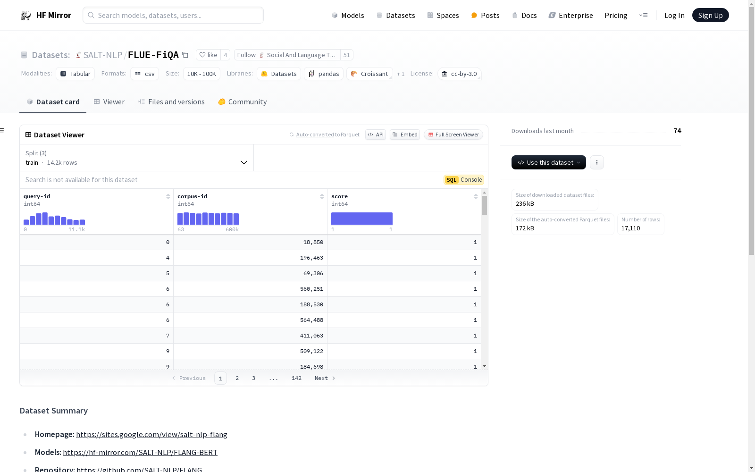Image resolution: width=755 pixels, height=472 pixels.
Task: Click the pandas library tag
Action: point(324,74)
